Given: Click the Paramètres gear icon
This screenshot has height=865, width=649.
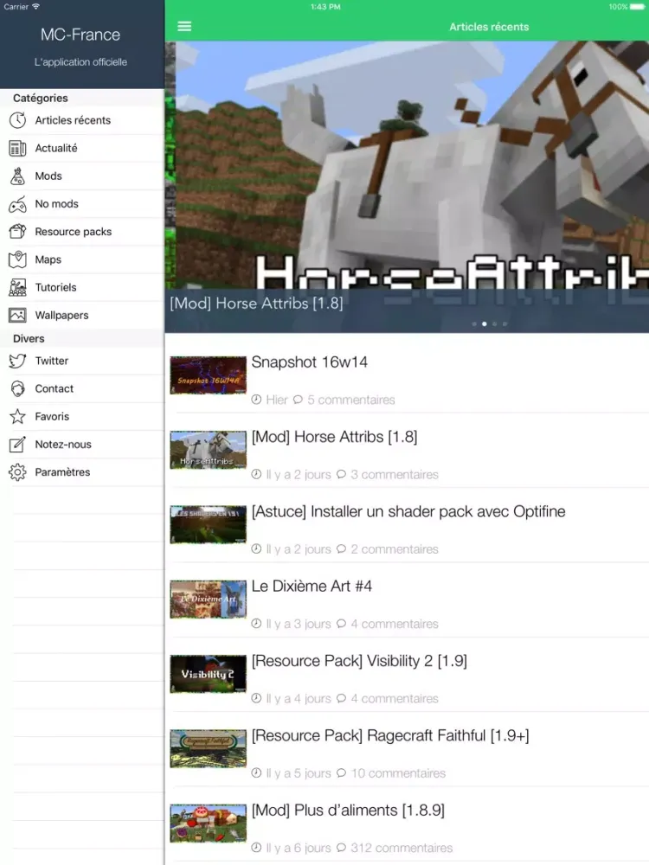Looking at the screenshot, I should 17,472.
